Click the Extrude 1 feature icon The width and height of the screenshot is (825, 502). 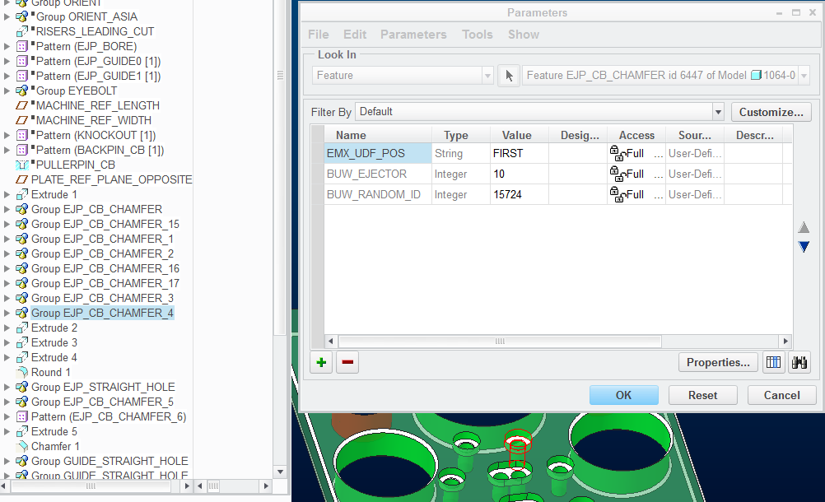(x=21, y=194)
